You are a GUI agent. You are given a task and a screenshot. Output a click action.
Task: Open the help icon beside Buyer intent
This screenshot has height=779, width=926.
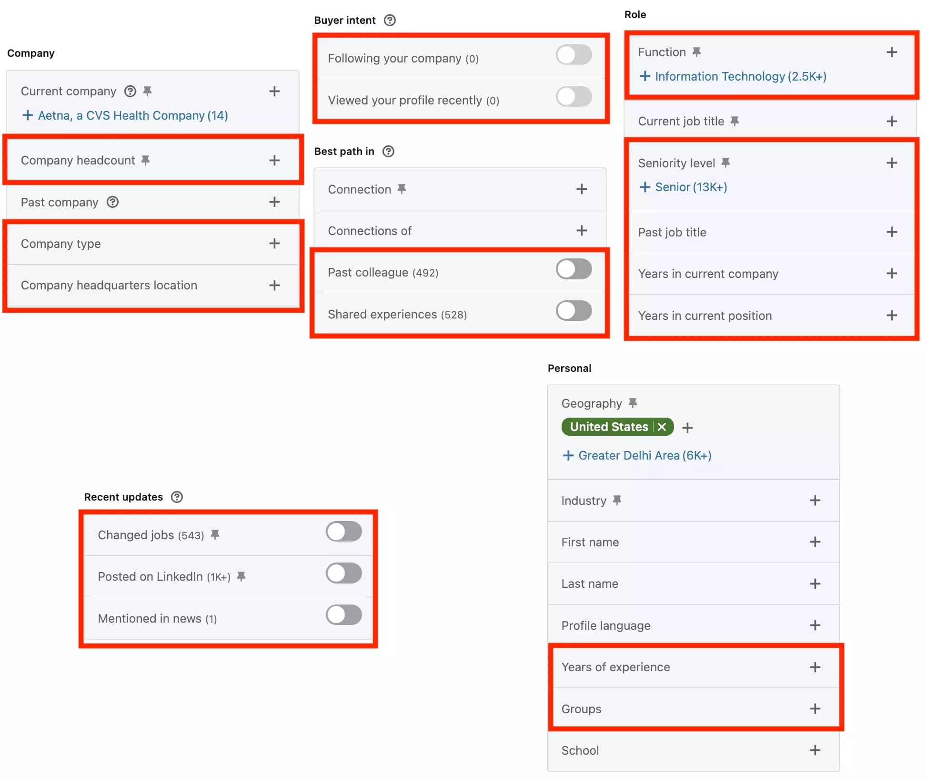390,20
